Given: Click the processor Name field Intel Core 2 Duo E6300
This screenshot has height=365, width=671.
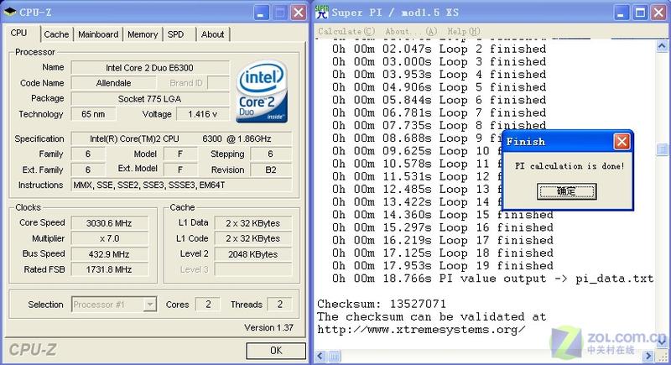Looking at the screenshot, I should pos(150,68).
